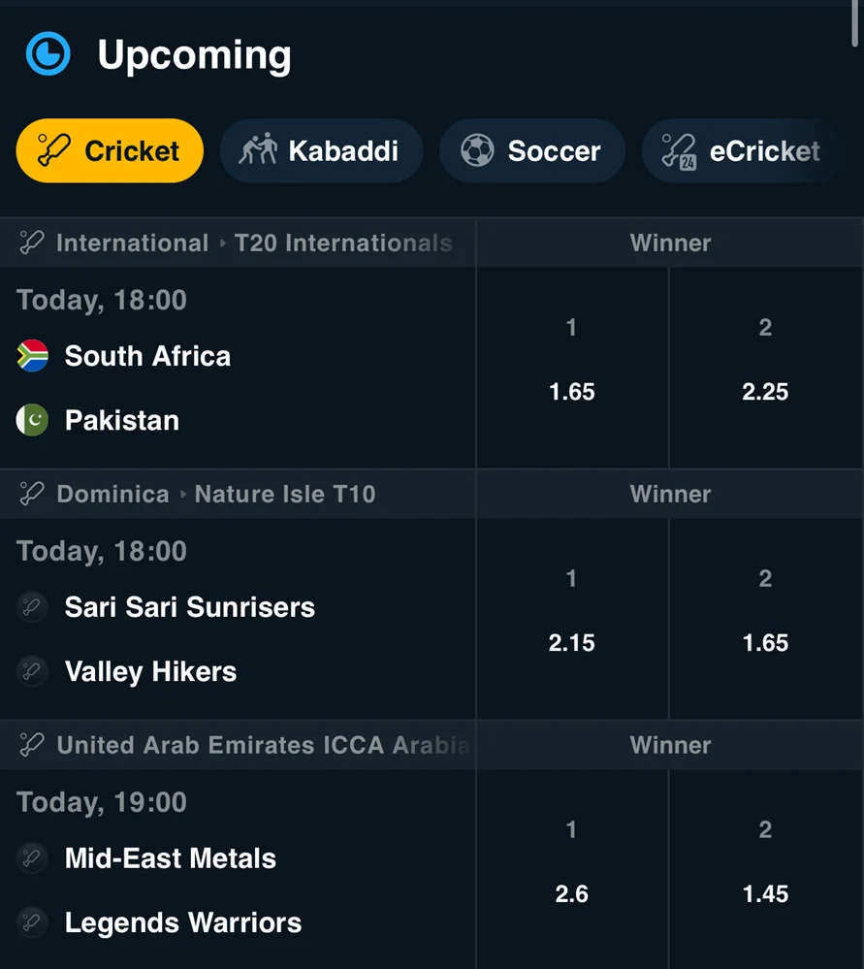Viewport: 864px width, 969px height.
Task: Click the cricket icon next to International league
Action: point(31,242)
